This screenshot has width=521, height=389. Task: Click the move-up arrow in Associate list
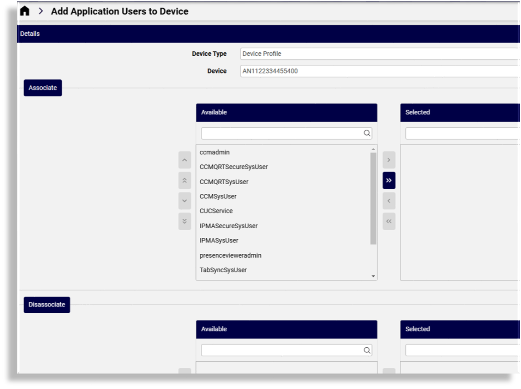coord(184,160)
